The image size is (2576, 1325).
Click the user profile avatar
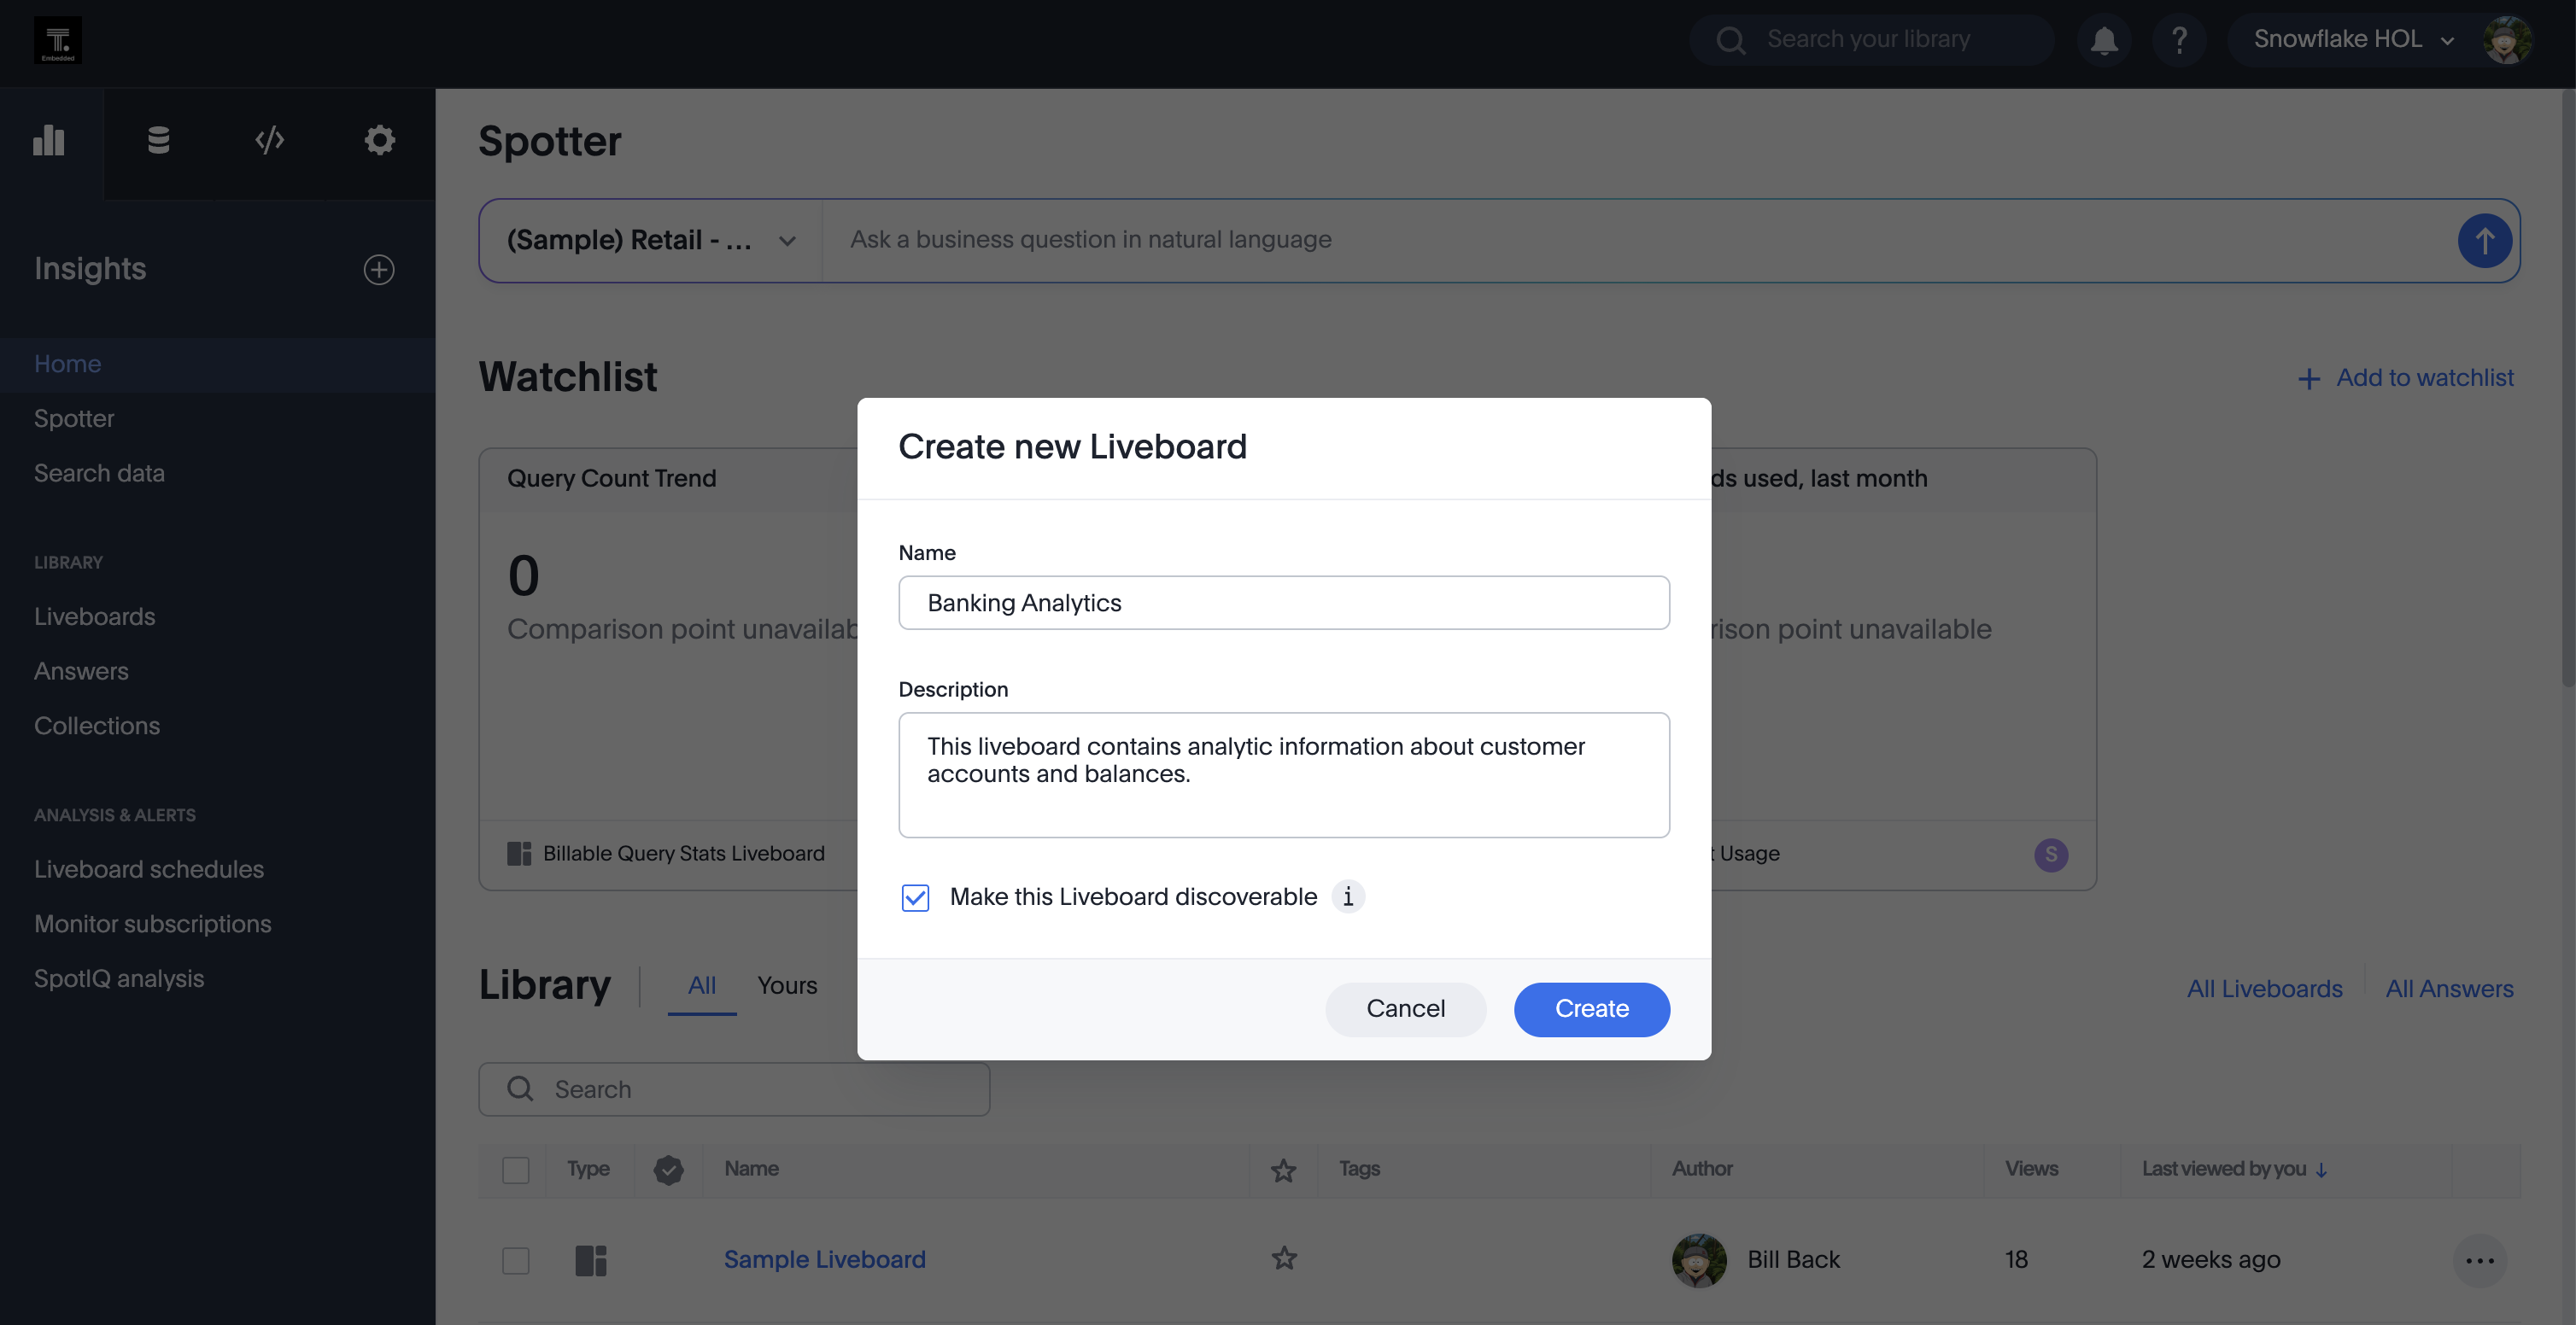pos(2507,40)
